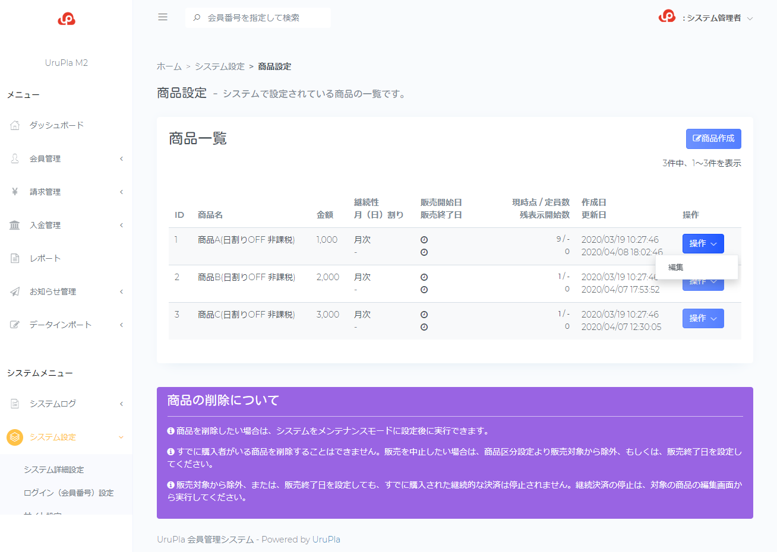Expand the システムログ submenu chevron

121,404
